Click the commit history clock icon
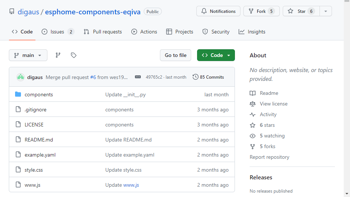 (x=195, y=77)
